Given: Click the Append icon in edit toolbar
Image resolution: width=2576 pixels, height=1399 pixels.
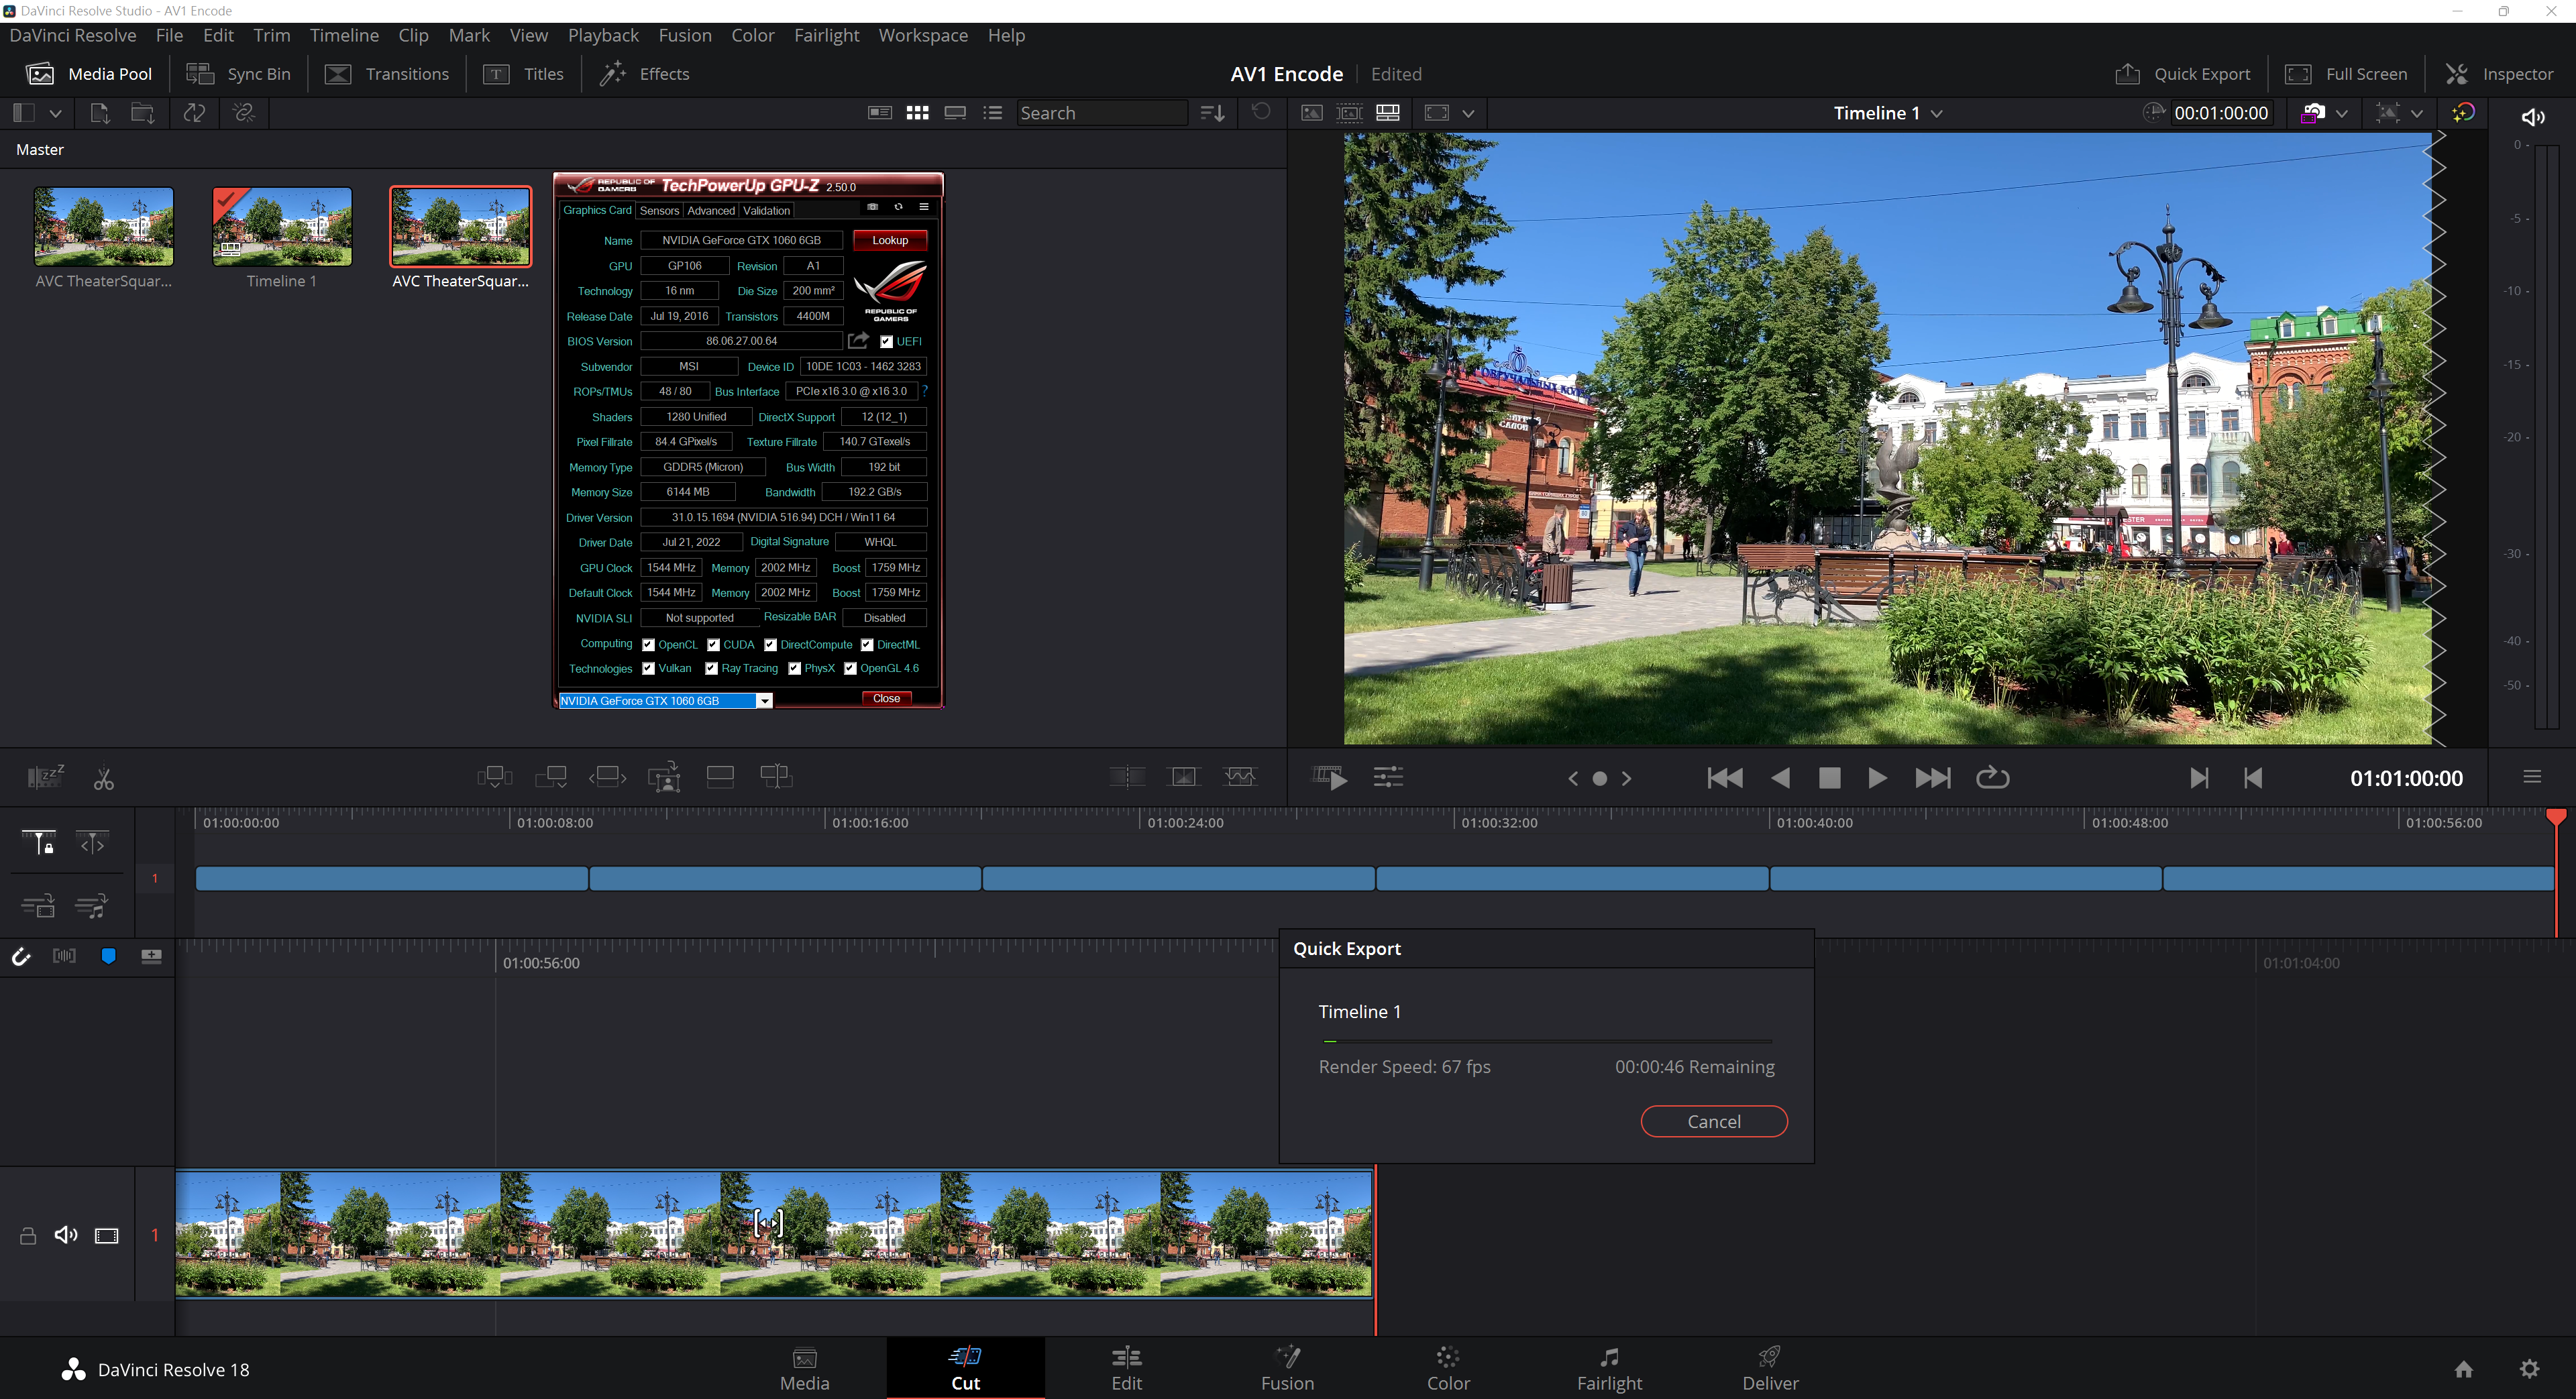Looking at the screenshot, I should pos(551,777).
